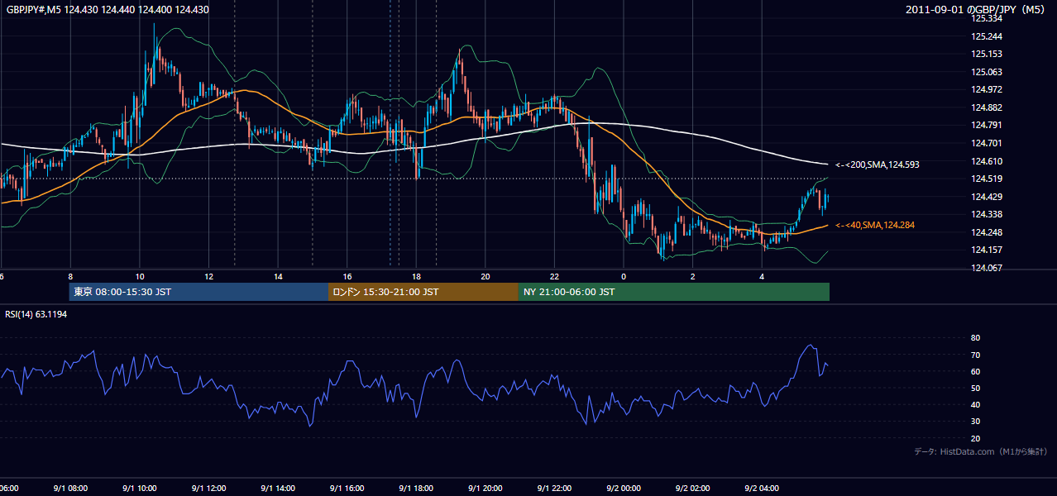Click the 2011-09-01 GBP/JPY (M5) chart title
The width and height of the screenshot is (1057, 496).
(977, 9)
